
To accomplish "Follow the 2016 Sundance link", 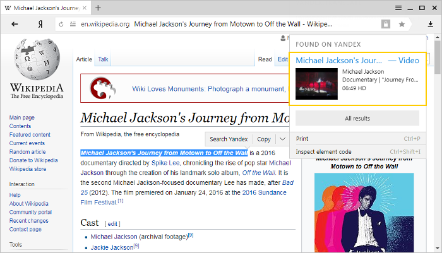I will 264,192.
